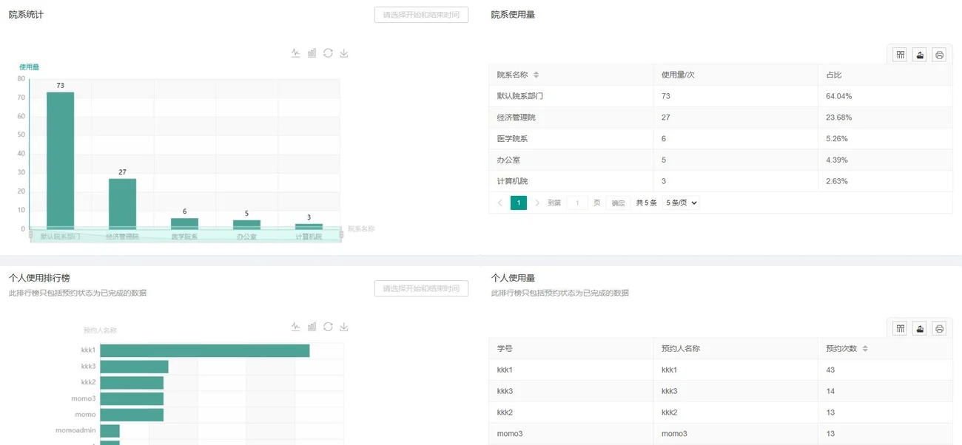This screenshot has height=445, width=962.
Task: Download personal ranking chart as image
Action: pos(344,327)
